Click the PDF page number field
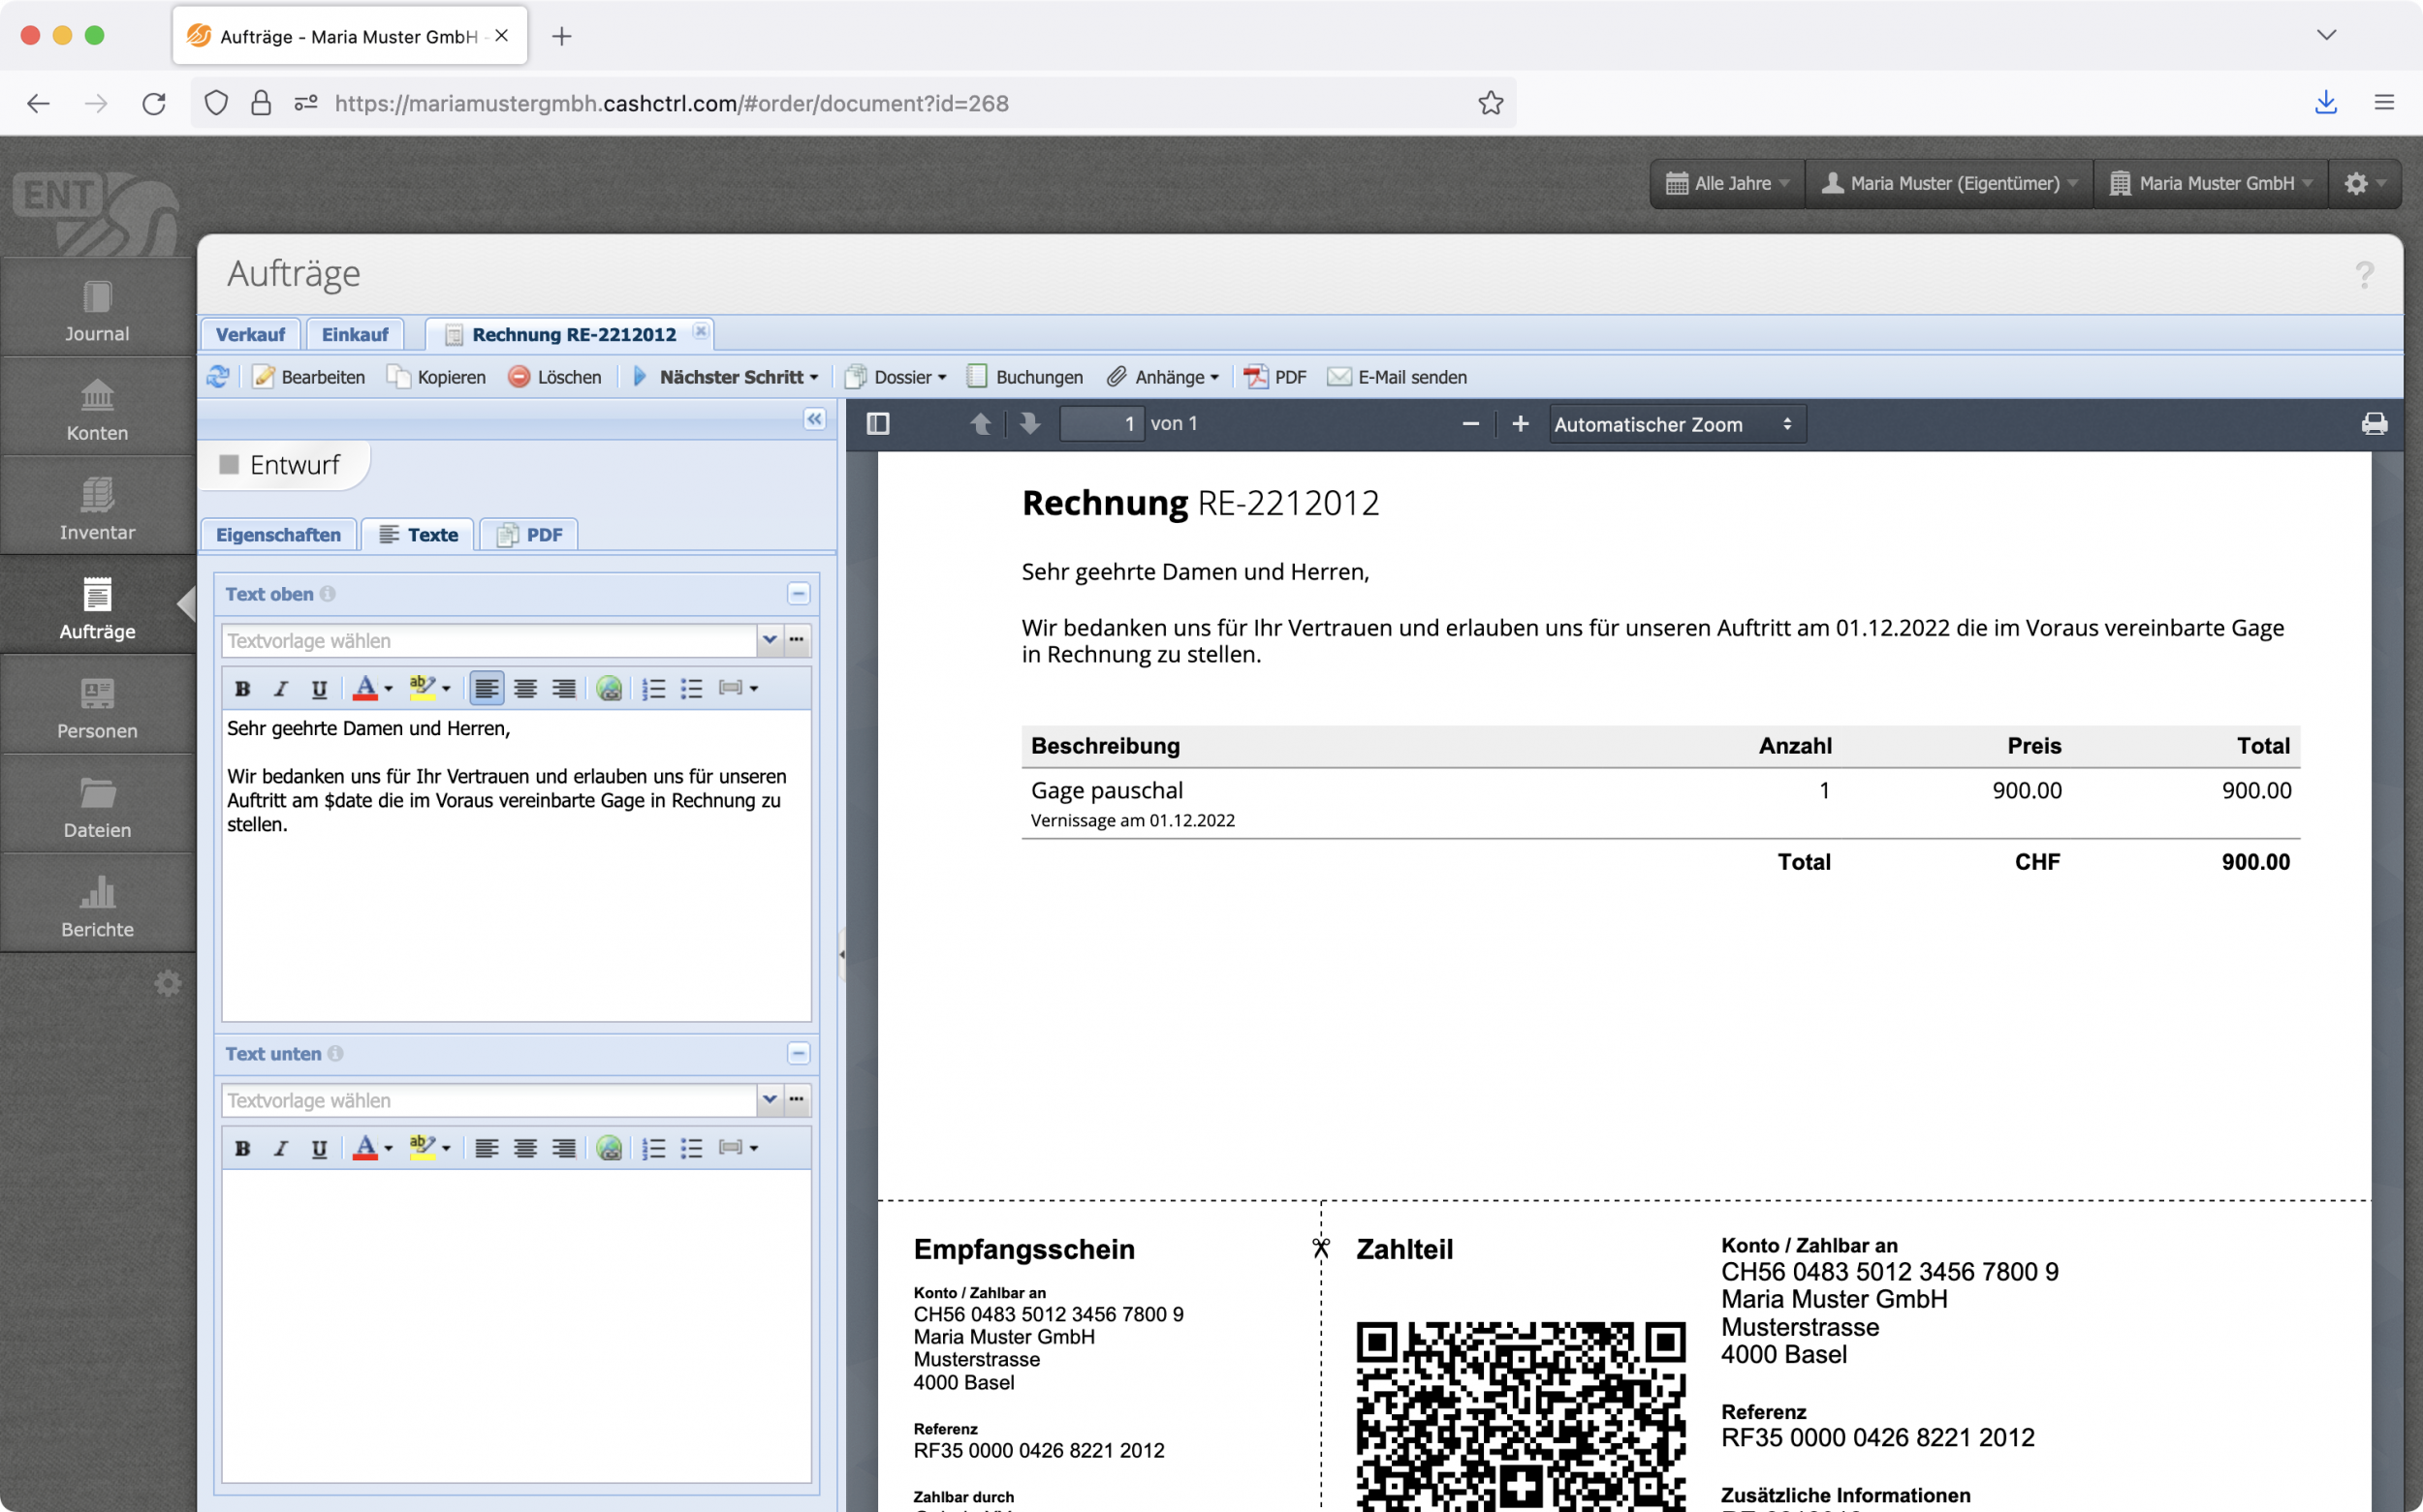 click(1101, 424)
